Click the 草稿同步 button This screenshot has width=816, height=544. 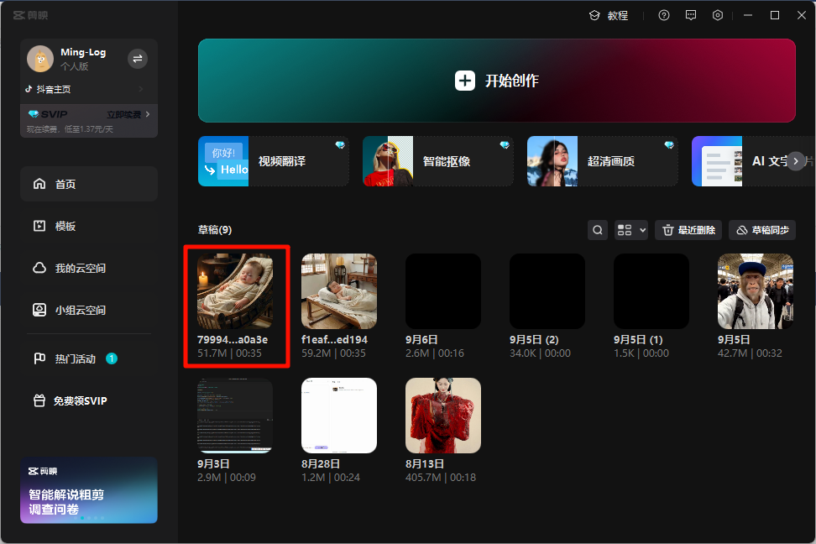(x=761, y=230)
